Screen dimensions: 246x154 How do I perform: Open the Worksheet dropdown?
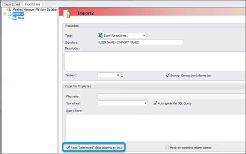(145, 103)
